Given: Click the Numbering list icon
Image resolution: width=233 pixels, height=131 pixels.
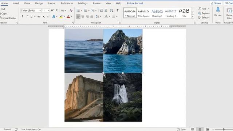Looking at the screenshot, I should pyautogui.click(x=86, y=11).
